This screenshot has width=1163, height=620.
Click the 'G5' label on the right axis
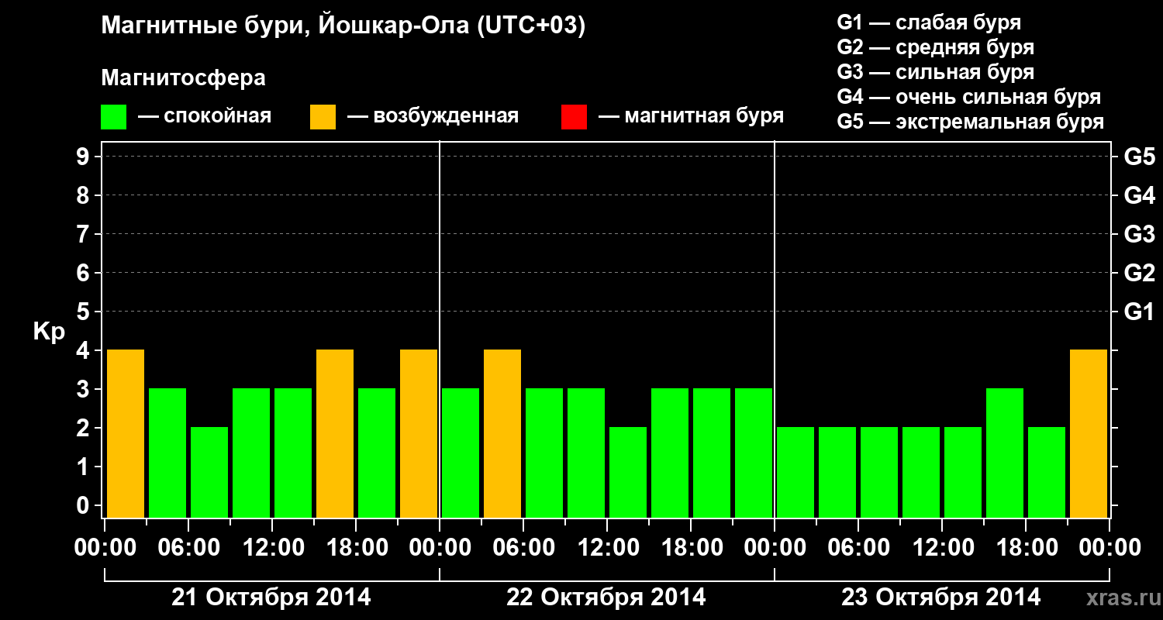coord(1140,157)
